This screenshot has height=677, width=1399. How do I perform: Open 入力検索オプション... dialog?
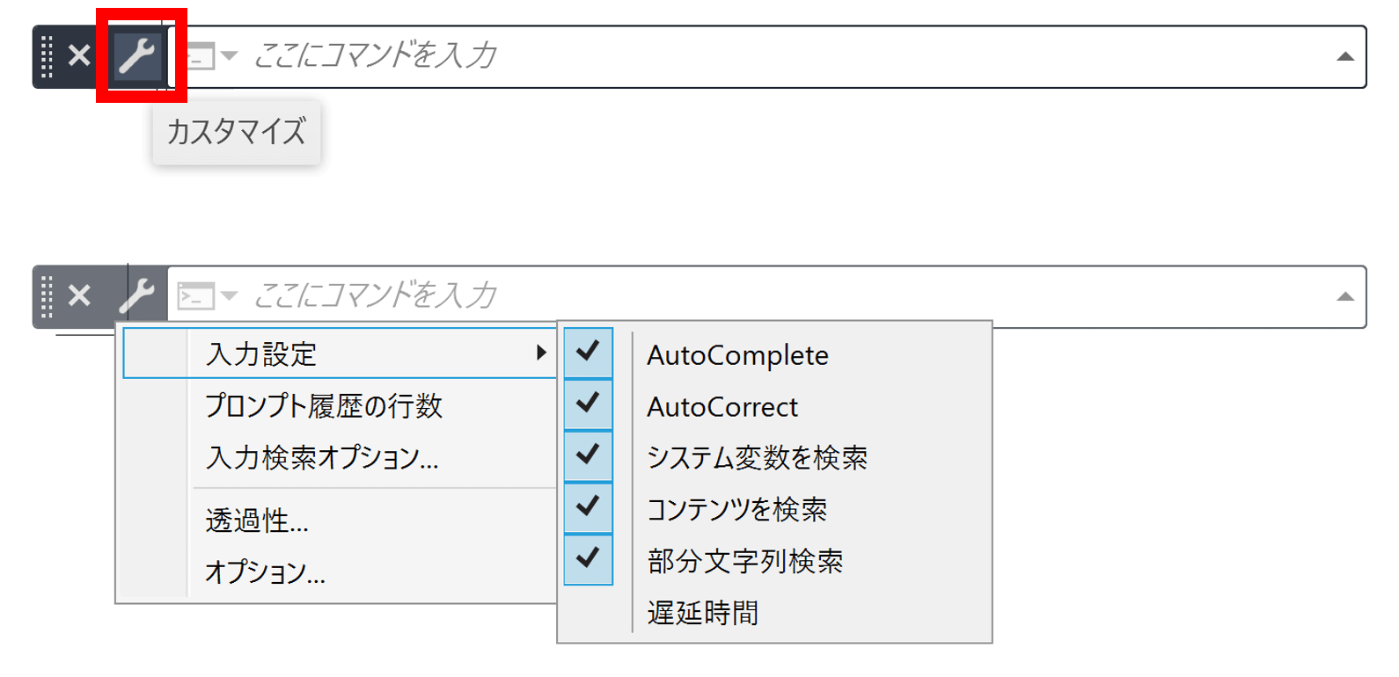321,457
